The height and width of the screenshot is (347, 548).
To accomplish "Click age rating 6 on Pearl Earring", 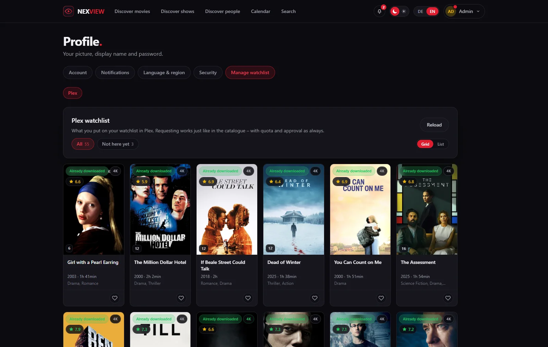I will tap(69, 249).
